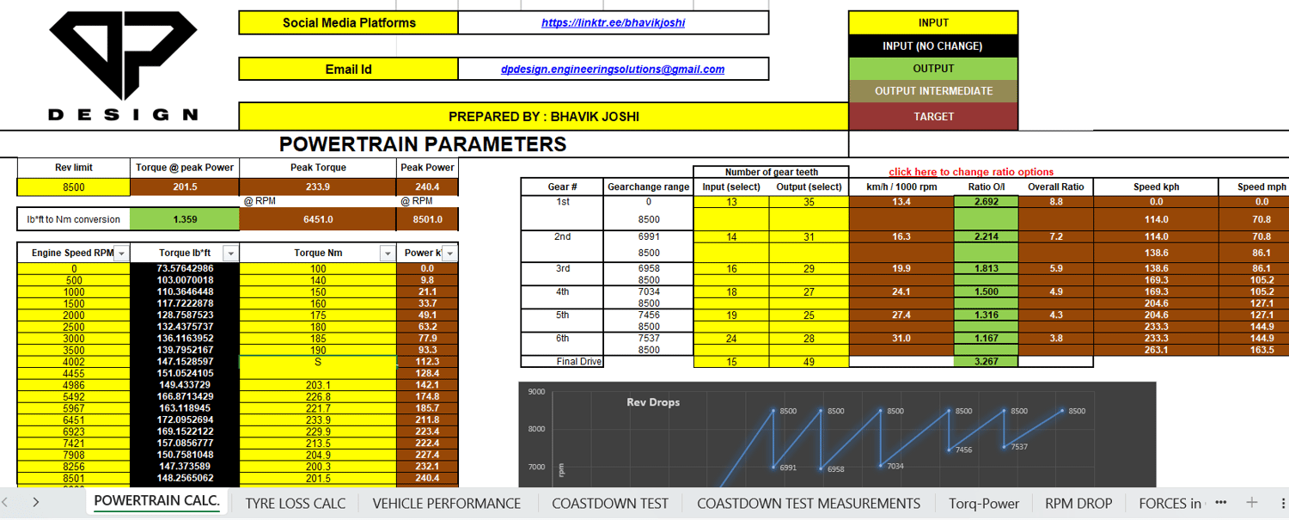This screenshot has width=1289, height=520.
Task: Select the yellow INPUT legend cell
Action: [x=933, y=23]
